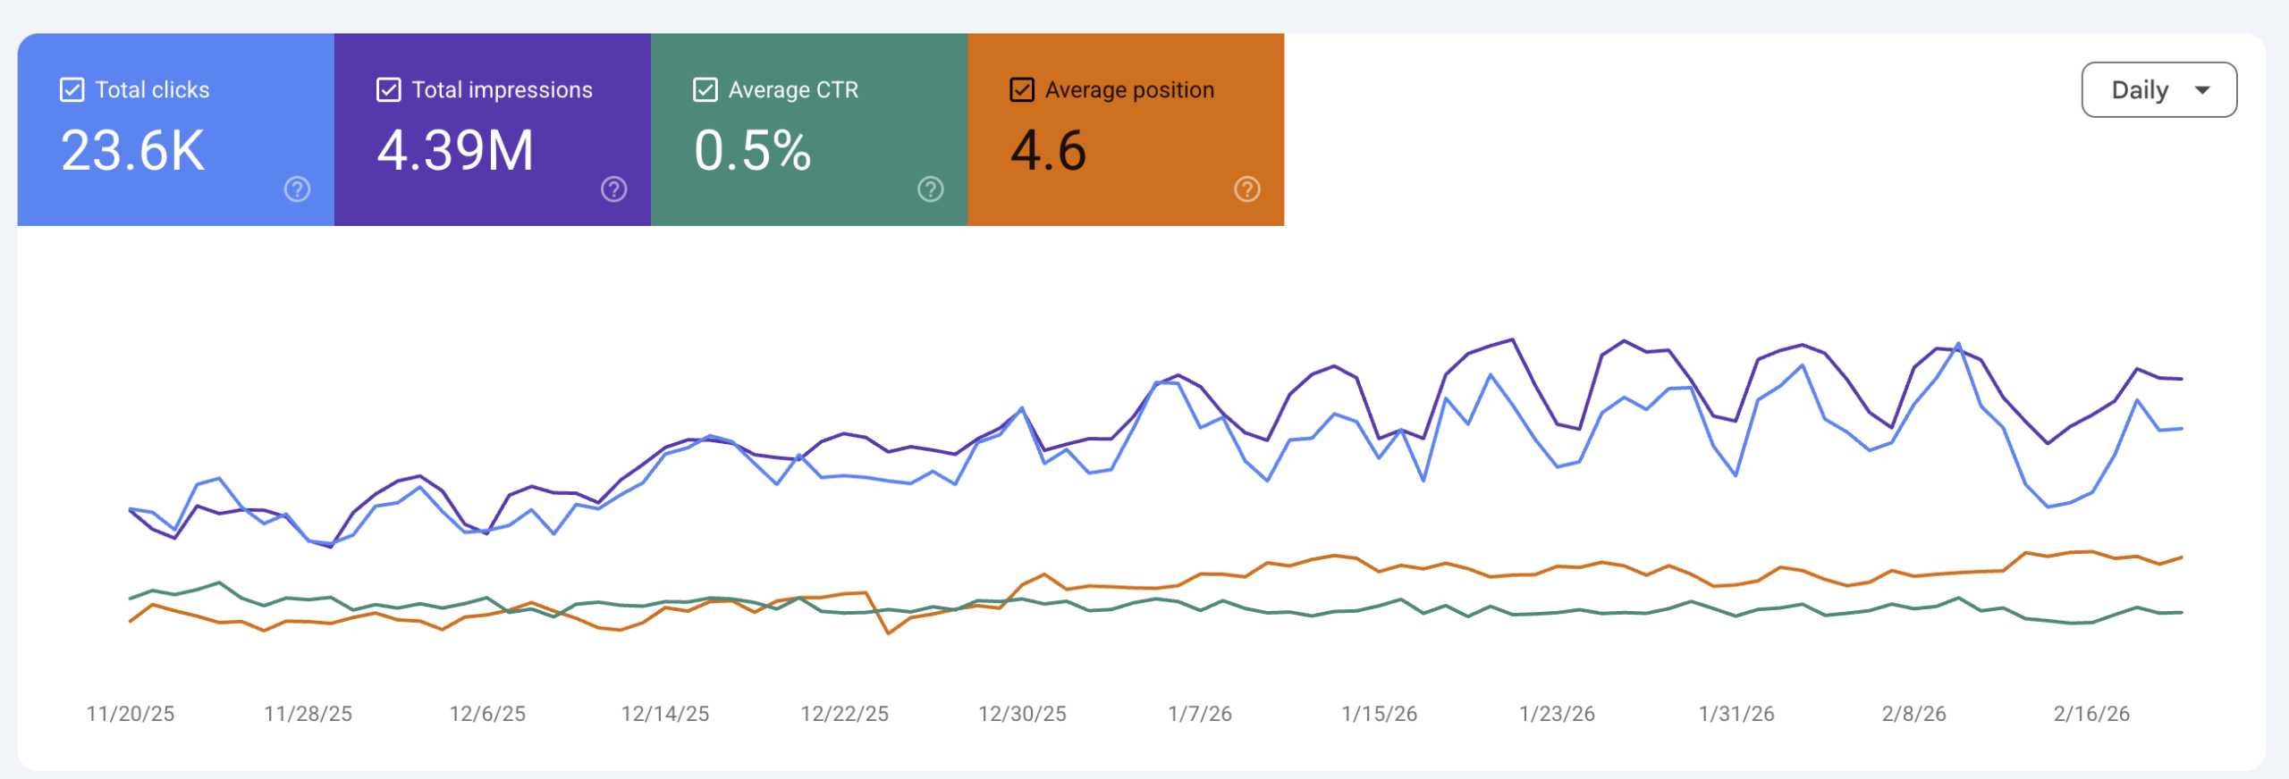
Task: Uncheck the Total impressions checkbox
Action: pyautogui.click(x=388, y=90)
